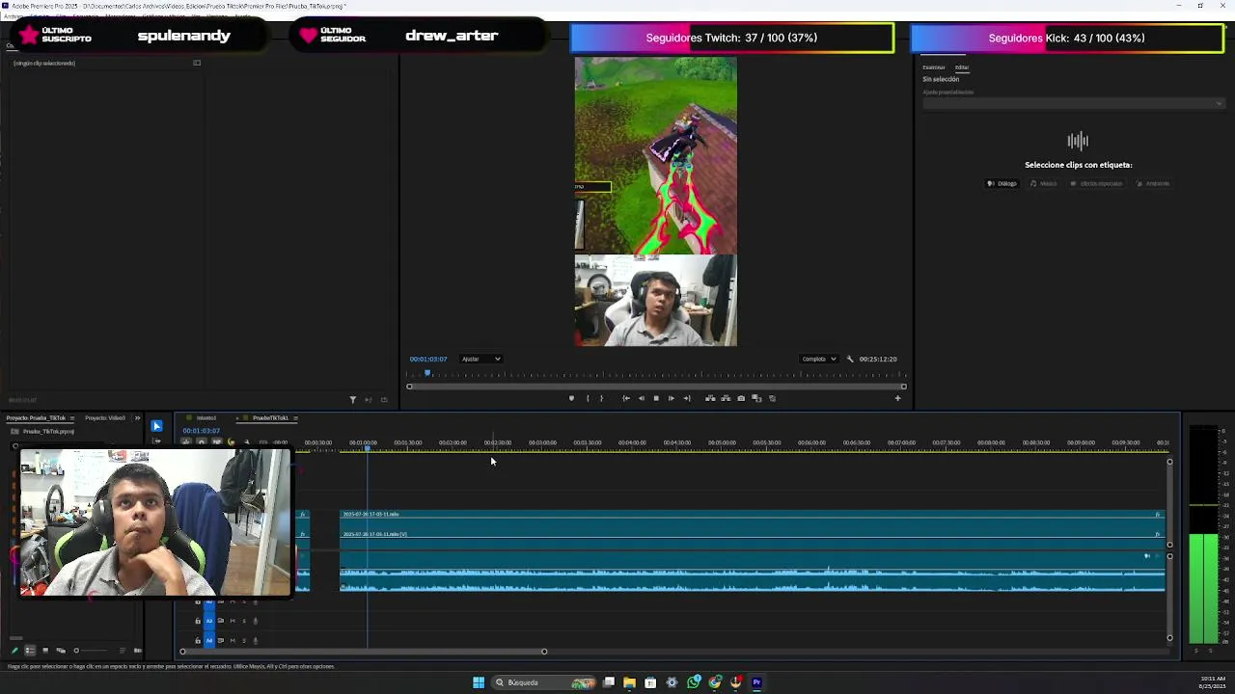Open Windows Start menu
The height and width of the screenshot is (694, 1235).
click(479, 682)
